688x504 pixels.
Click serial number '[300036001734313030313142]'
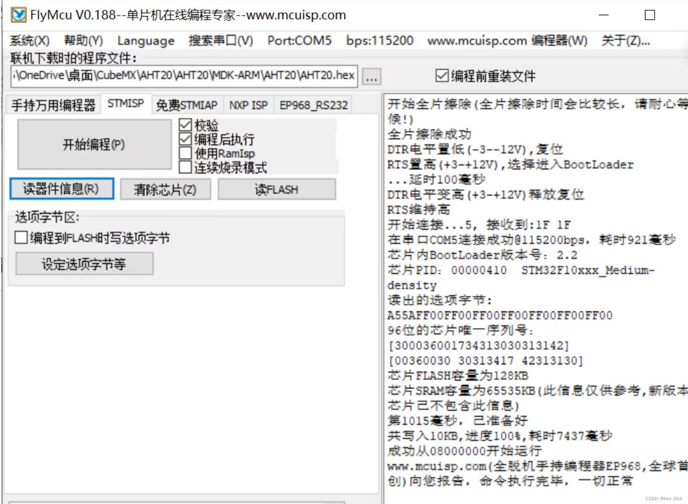click(479, 346)
